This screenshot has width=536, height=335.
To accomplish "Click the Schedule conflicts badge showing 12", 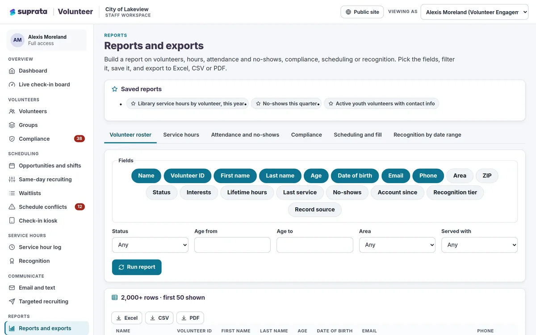I will point(80,207).
